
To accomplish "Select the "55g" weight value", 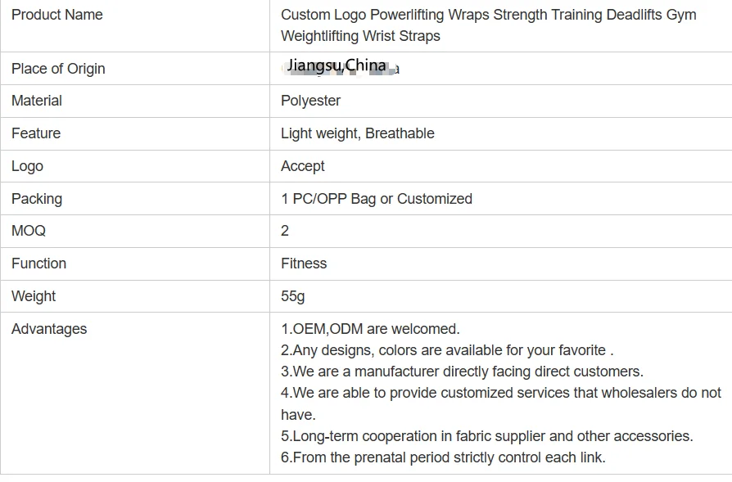I will click(292, 296).
